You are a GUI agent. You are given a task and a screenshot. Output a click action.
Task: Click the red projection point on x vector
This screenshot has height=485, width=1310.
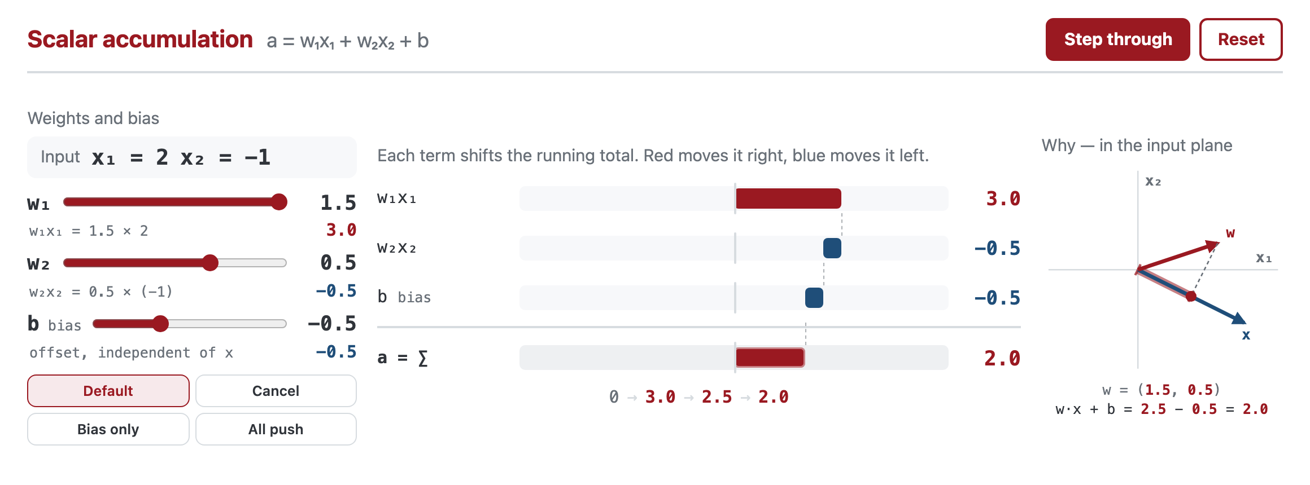pyautogui.click(x=1191, y=296)
